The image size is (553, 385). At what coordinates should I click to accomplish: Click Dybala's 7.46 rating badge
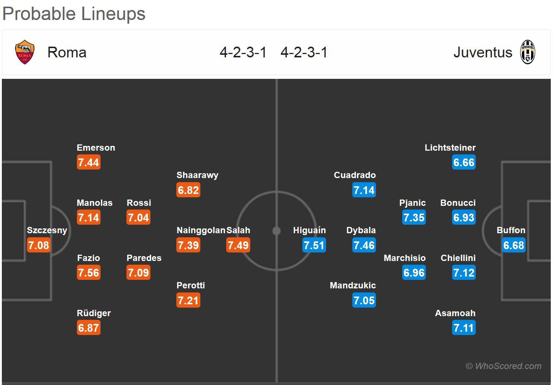point(364,245)
